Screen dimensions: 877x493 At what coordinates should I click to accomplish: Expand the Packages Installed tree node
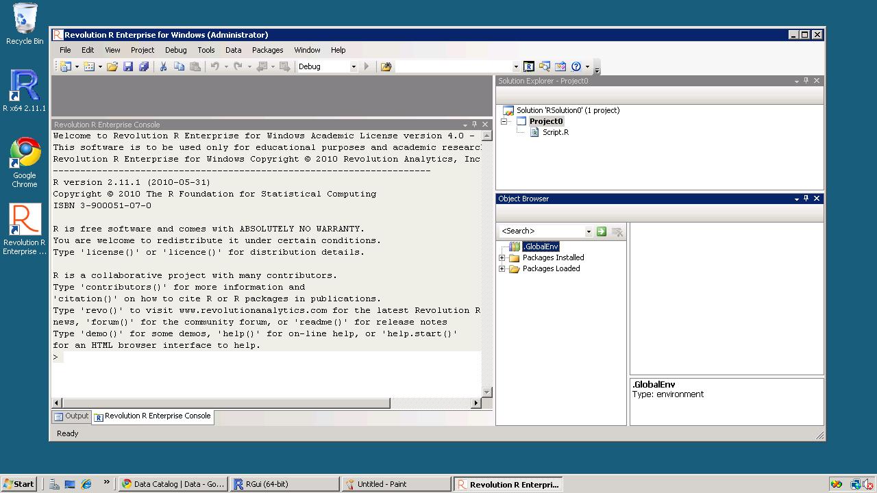pyautogui.click(x=502, y=258)
